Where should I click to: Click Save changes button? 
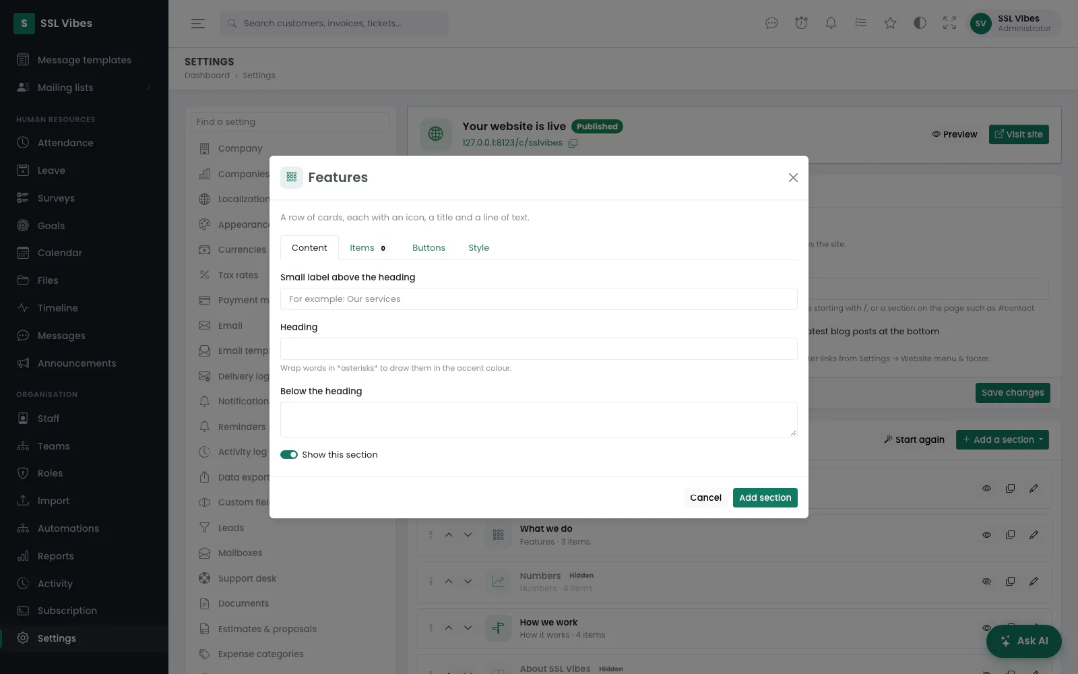[x=1013, y=393]
